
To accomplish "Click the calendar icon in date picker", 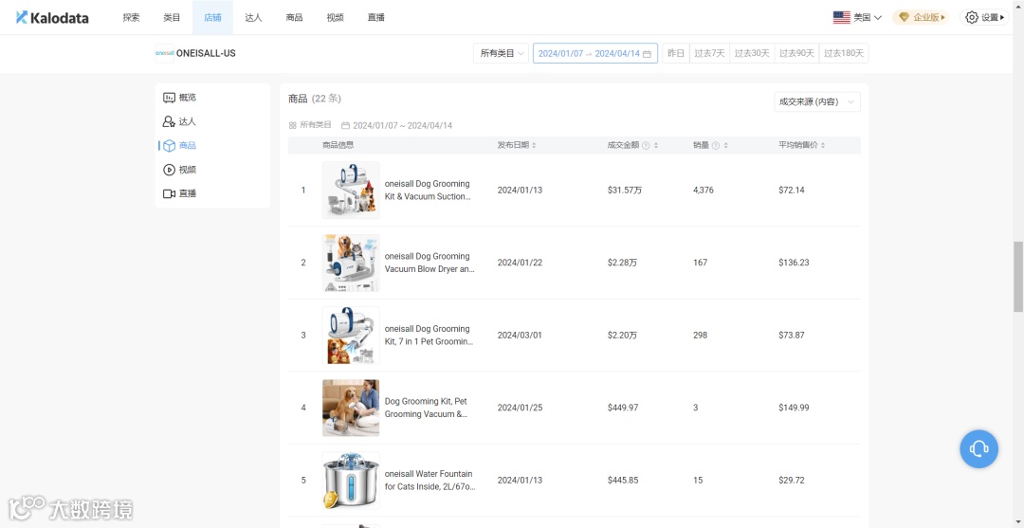I will click(x=647, y=53).
